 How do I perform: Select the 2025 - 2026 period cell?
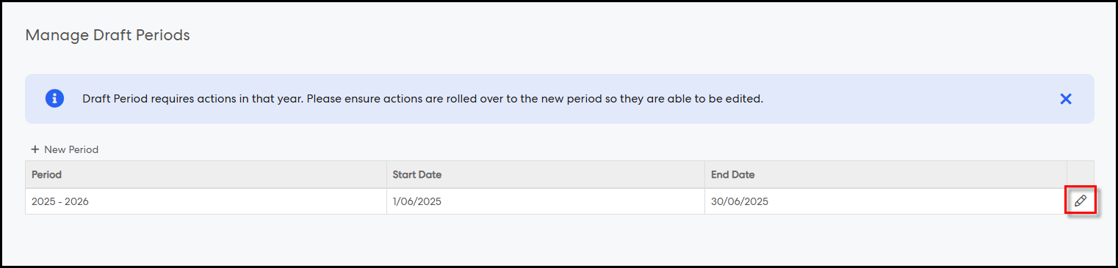tap(206, 201)
